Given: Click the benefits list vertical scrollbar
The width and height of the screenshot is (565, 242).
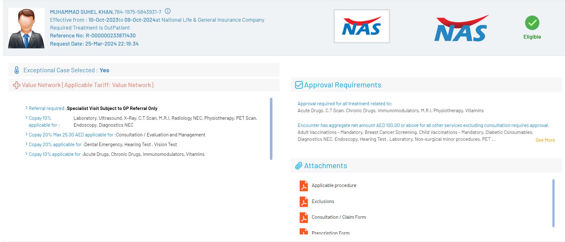Looking at the screenshot, I should pos(271,129).
